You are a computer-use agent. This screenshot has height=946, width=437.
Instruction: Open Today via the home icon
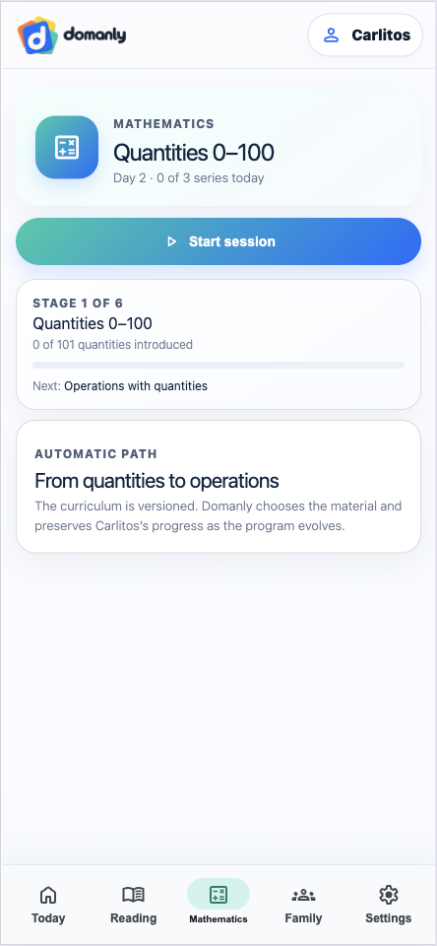[x=48, y=894]
